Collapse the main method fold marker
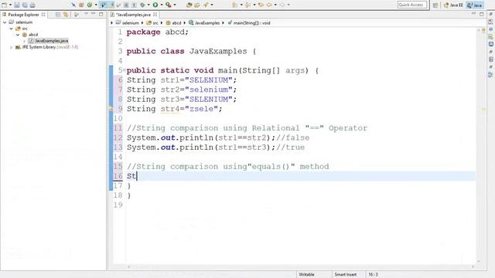Viewport: 495px width, 278px height. [124, 69]
